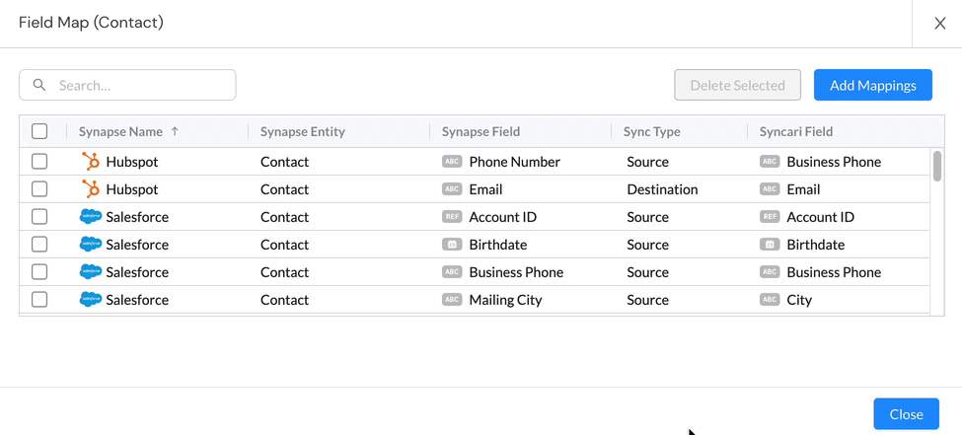
Task: Click ABC icon beside Syncari City field
Action: click(770, 300)
